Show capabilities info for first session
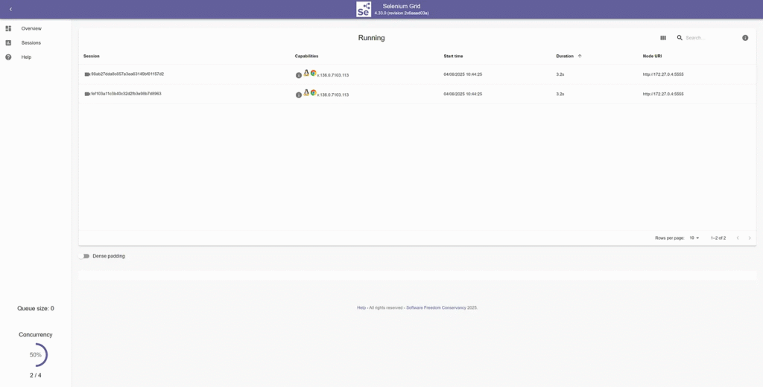The image size is (763, 387). click(x=299, y=75)
